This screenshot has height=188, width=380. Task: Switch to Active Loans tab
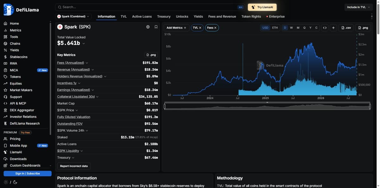tap(142, 16)
